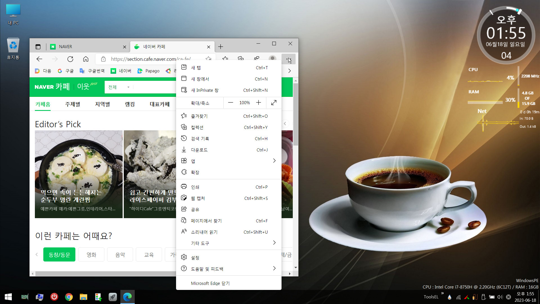540x304 pixels.
Task: Open the 전체 search category dropdown
Action: (119, 87)
